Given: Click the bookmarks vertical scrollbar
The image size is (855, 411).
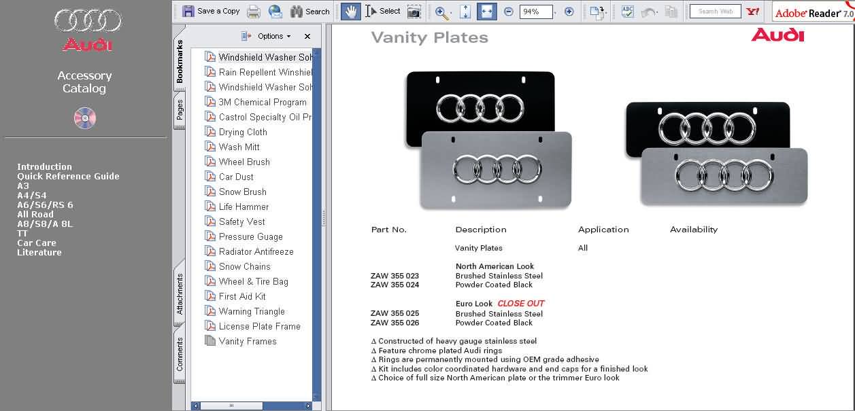Looking at the screenshot, I should pos(316,224).
